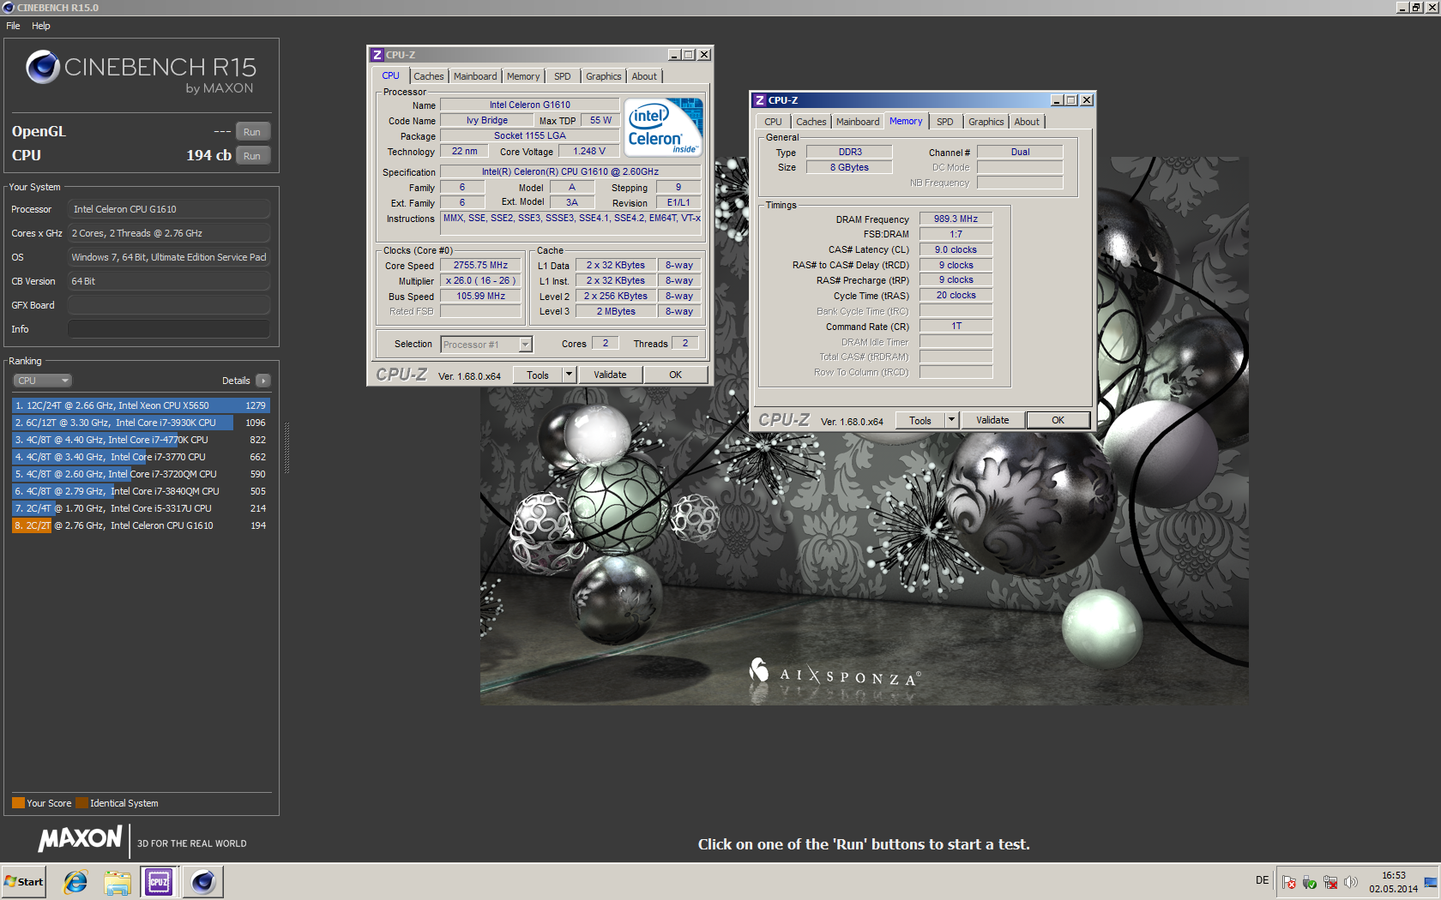Screen dimensions: 1441x900
Task: Click the Core Speed value 2755.75 MHz
Action: pos(480,266)
